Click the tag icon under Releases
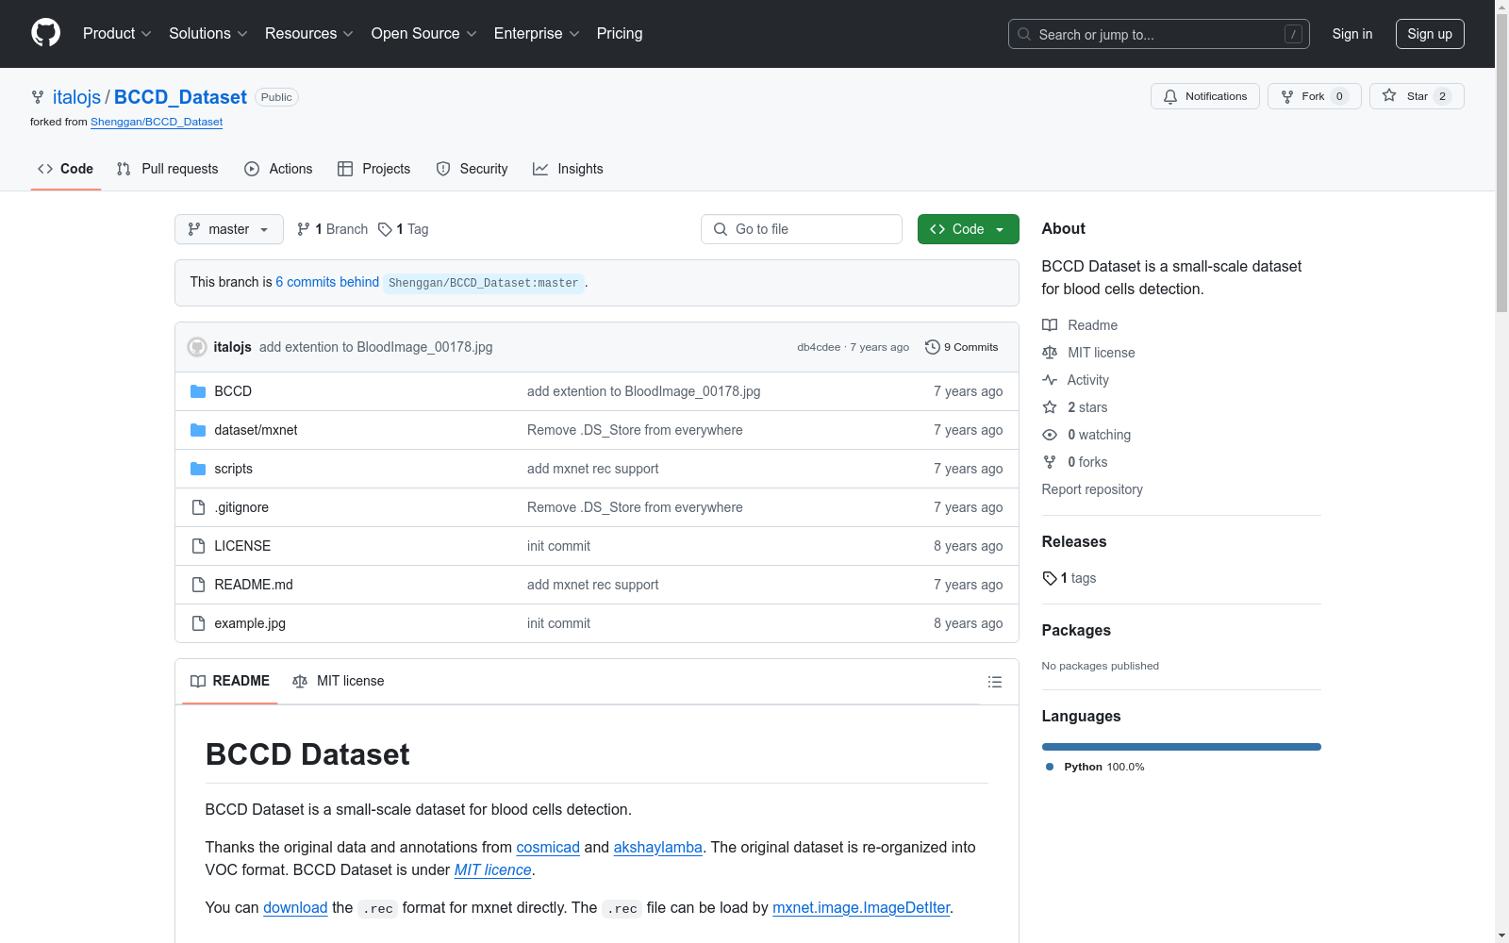The width and height of the screenshot is (1509, 943). pyautogui.click(x=1050, y=578)
